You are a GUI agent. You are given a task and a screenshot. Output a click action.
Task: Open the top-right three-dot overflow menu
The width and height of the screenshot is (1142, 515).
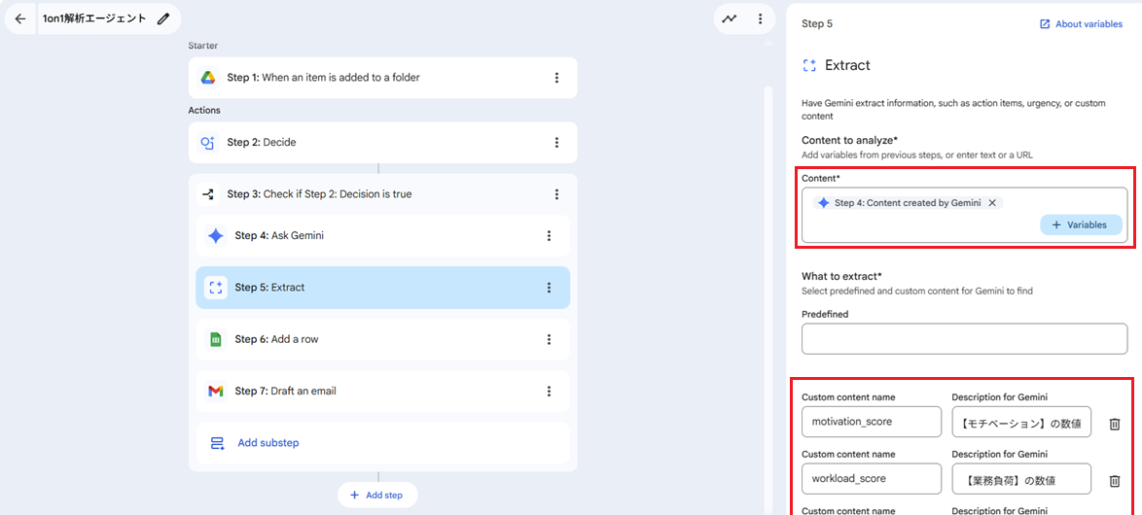(760, 18)
